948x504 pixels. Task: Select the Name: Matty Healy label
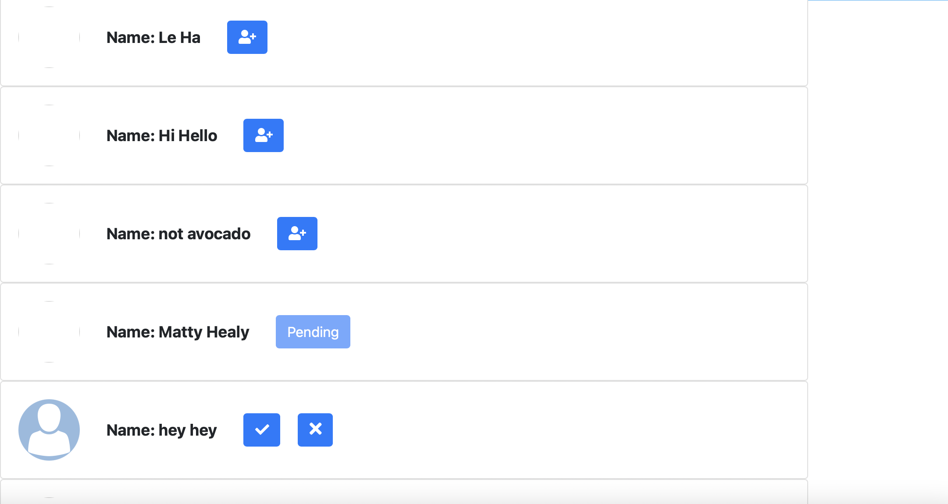pyautogui.click(x=178, y=332)
